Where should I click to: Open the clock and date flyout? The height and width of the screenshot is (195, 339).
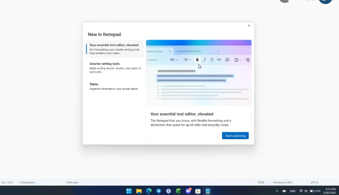[329, 191]
